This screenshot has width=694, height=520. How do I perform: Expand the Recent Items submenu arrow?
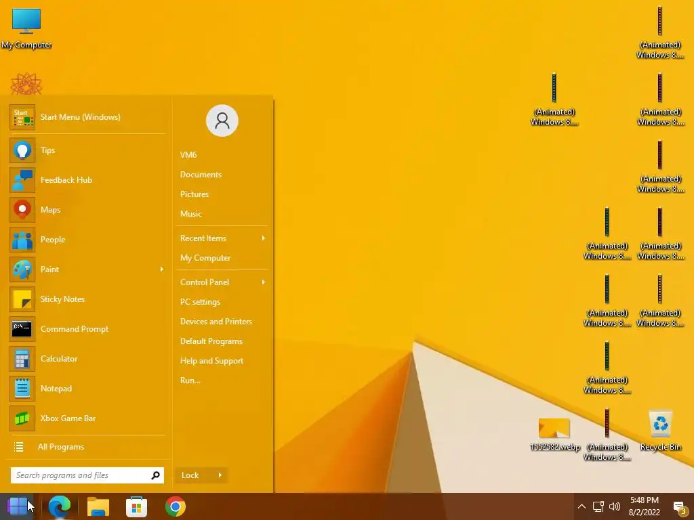click(x=264, y=238)
